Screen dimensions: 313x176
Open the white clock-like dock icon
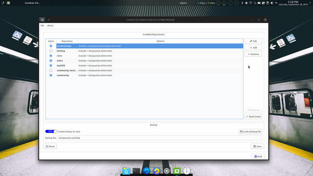pyautogui.click(x=186, y=171)
